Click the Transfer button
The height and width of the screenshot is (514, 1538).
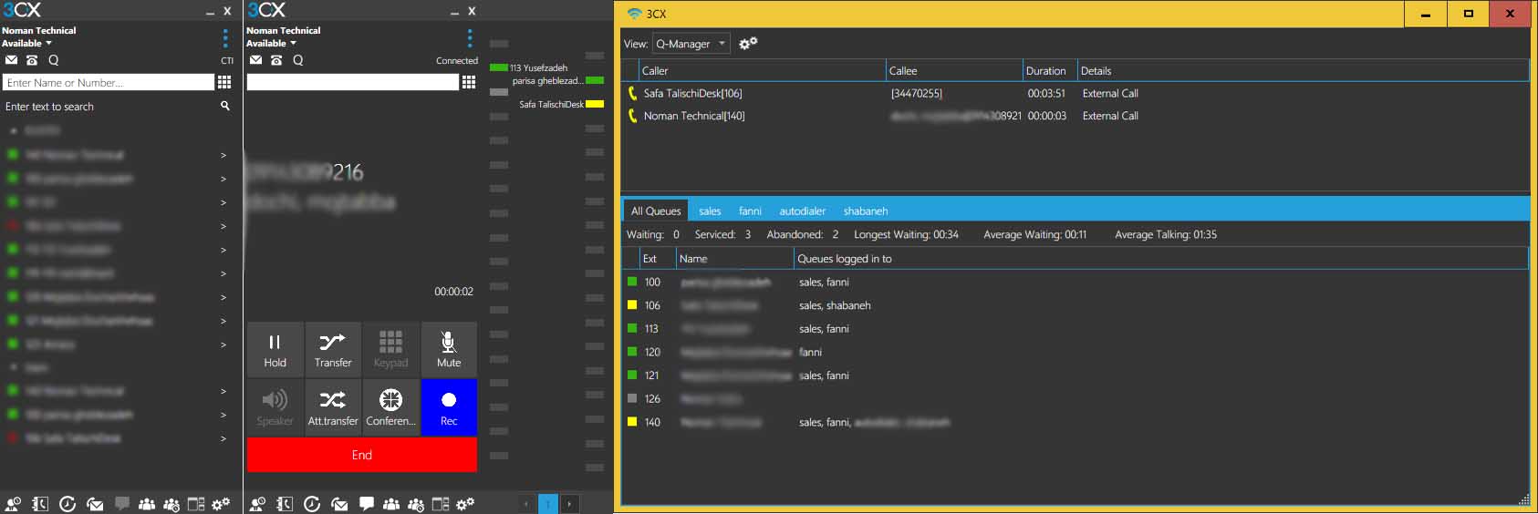tap(333, 349)
